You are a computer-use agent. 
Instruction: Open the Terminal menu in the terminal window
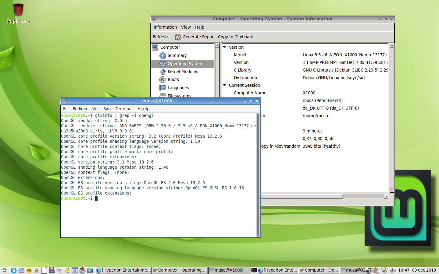coord(124,109)
